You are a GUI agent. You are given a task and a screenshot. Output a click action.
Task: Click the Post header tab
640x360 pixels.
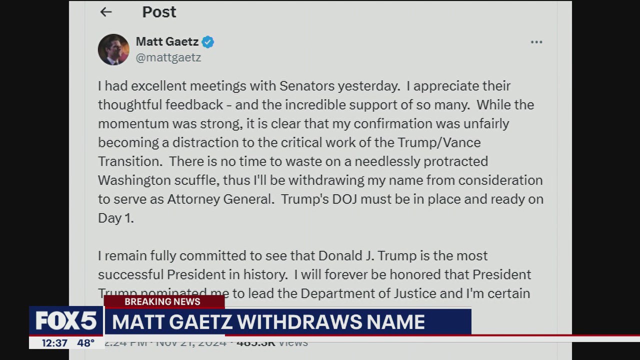coord(159,12)
